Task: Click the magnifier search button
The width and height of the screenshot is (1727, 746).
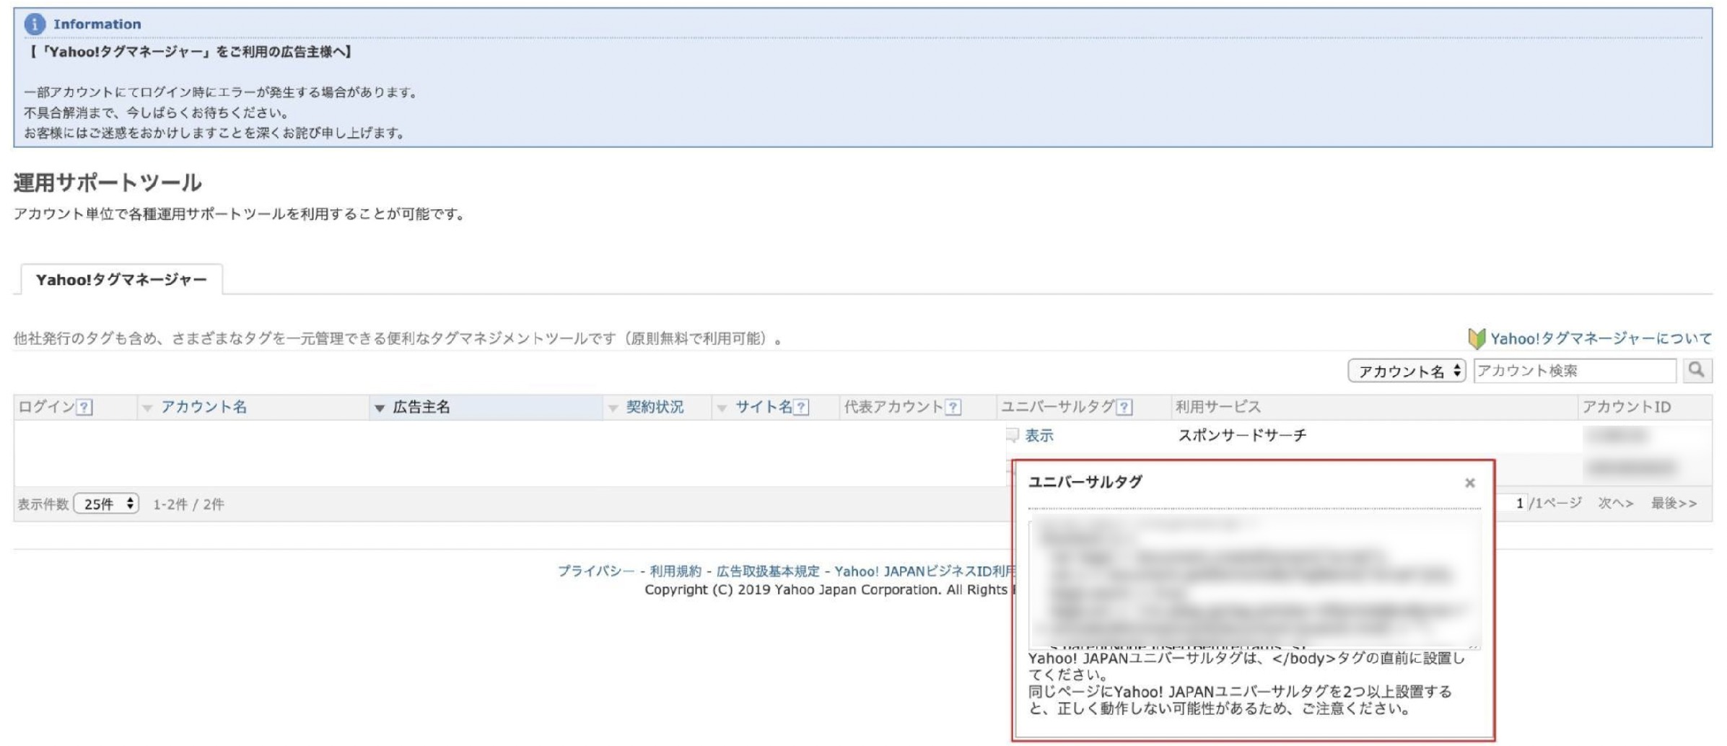Action: click(x=1697, y=371)
